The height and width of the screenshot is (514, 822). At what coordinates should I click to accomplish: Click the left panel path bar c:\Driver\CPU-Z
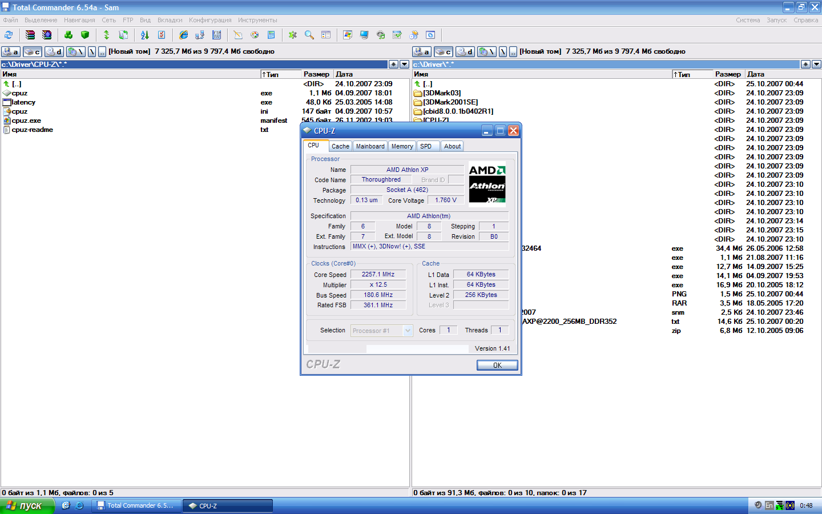pyautogui.click(x=194, y=65)
